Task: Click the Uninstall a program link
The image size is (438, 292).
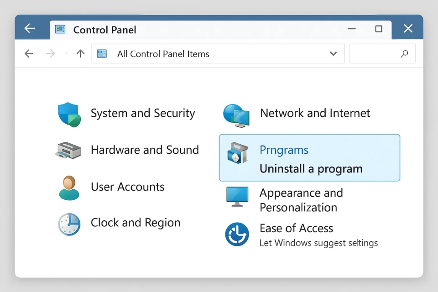Action: (x=311, y=169)
